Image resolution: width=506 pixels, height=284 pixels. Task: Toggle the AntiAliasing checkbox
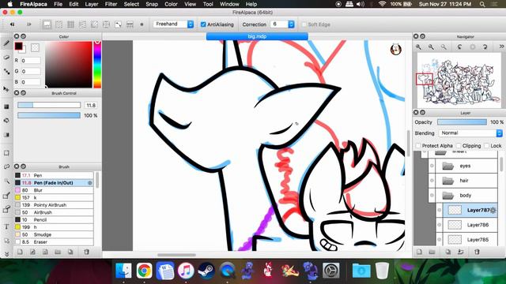click(203, 24)
